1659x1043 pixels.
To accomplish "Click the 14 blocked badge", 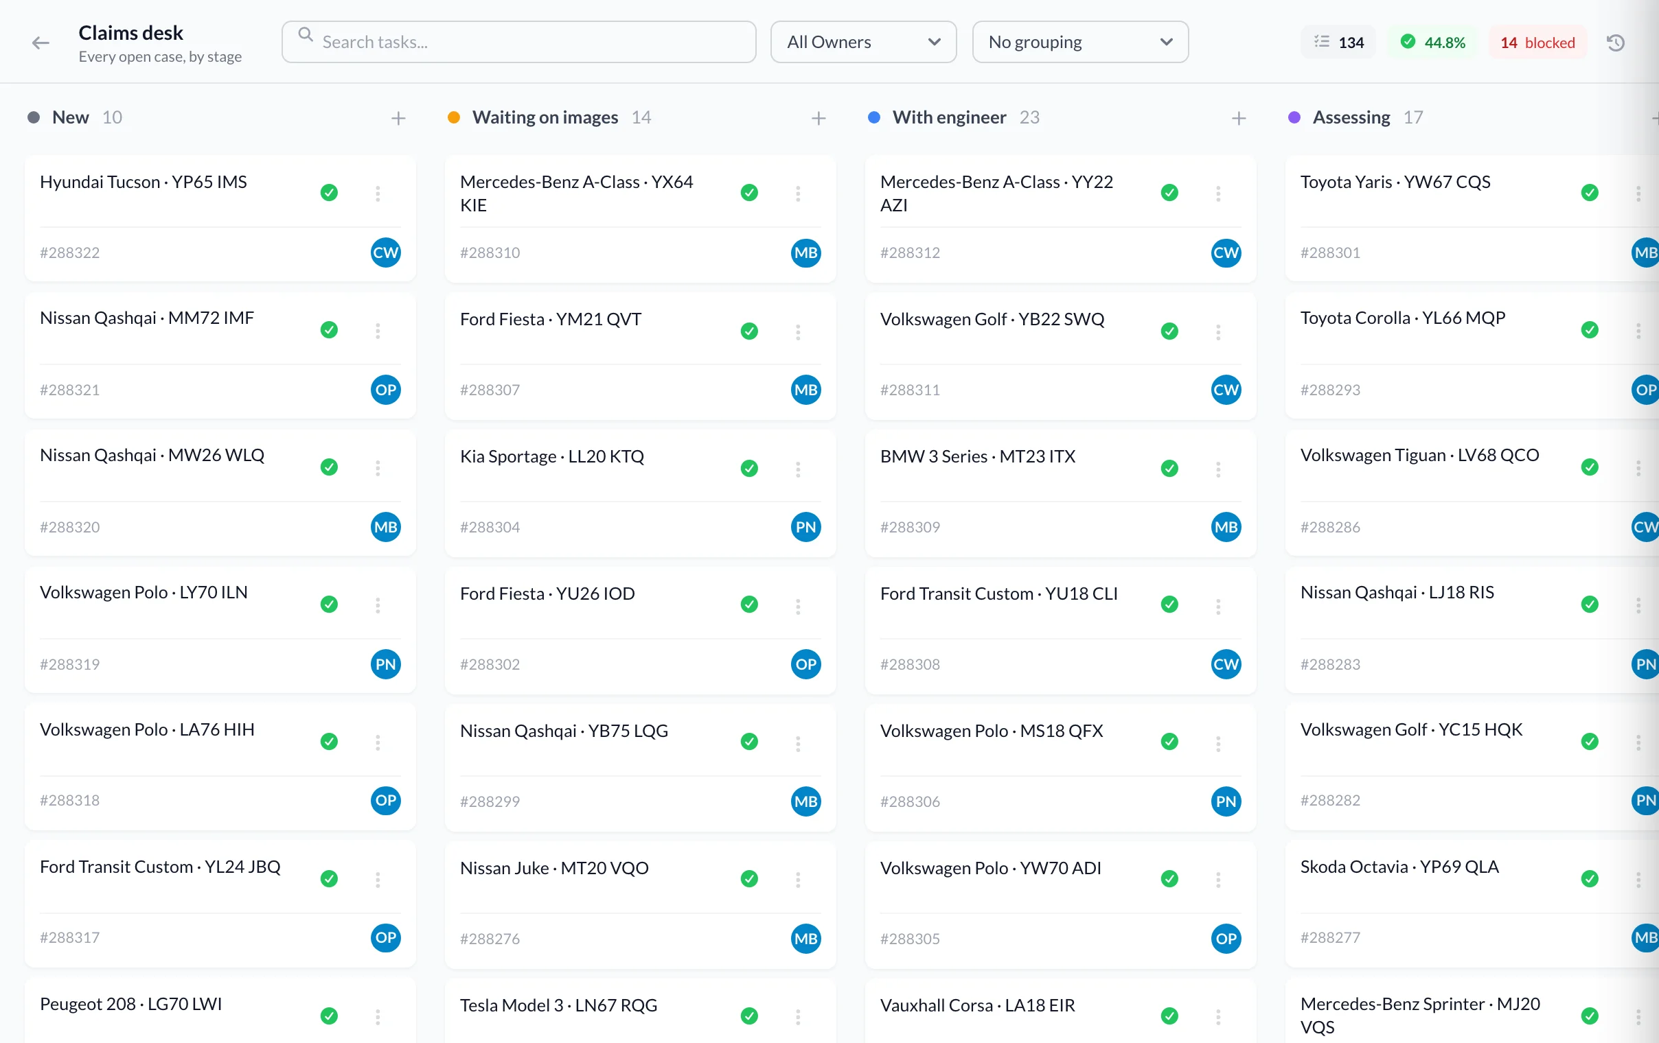I will [x=1537, y=43].
